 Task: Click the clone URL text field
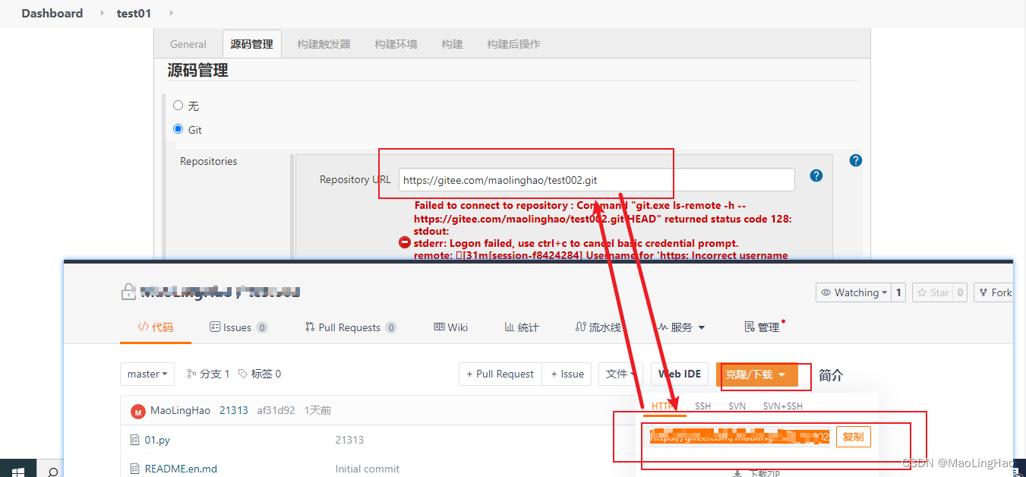(x=739, y=437)
